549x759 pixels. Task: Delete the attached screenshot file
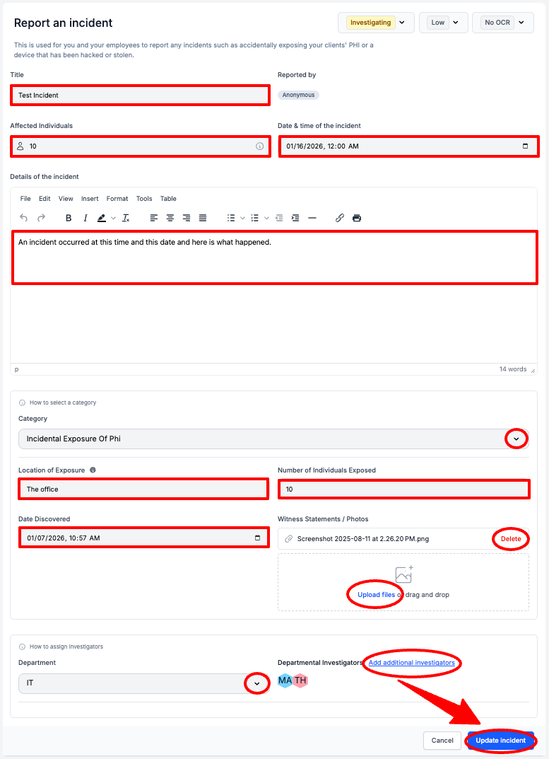tap(511, 539)
